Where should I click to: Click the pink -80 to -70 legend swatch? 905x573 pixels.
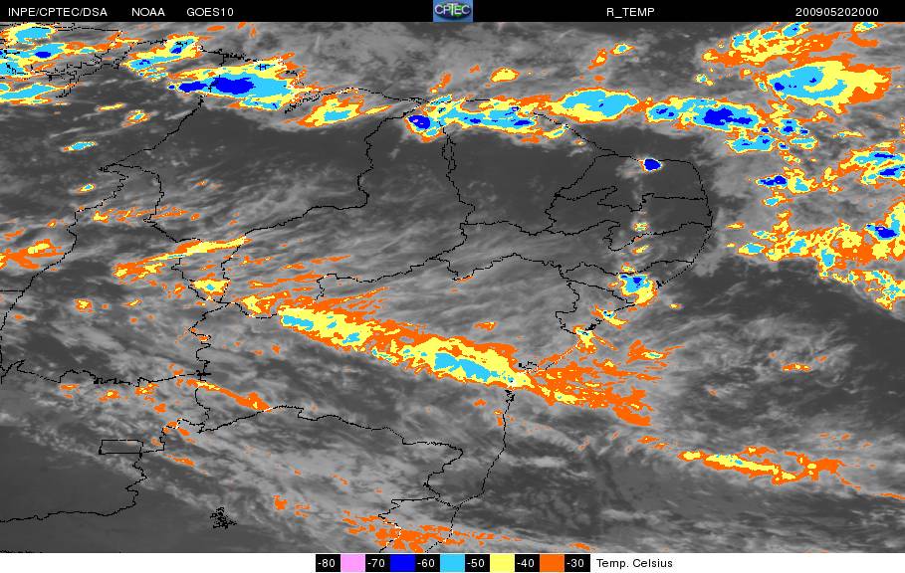(x=352, y=563)
